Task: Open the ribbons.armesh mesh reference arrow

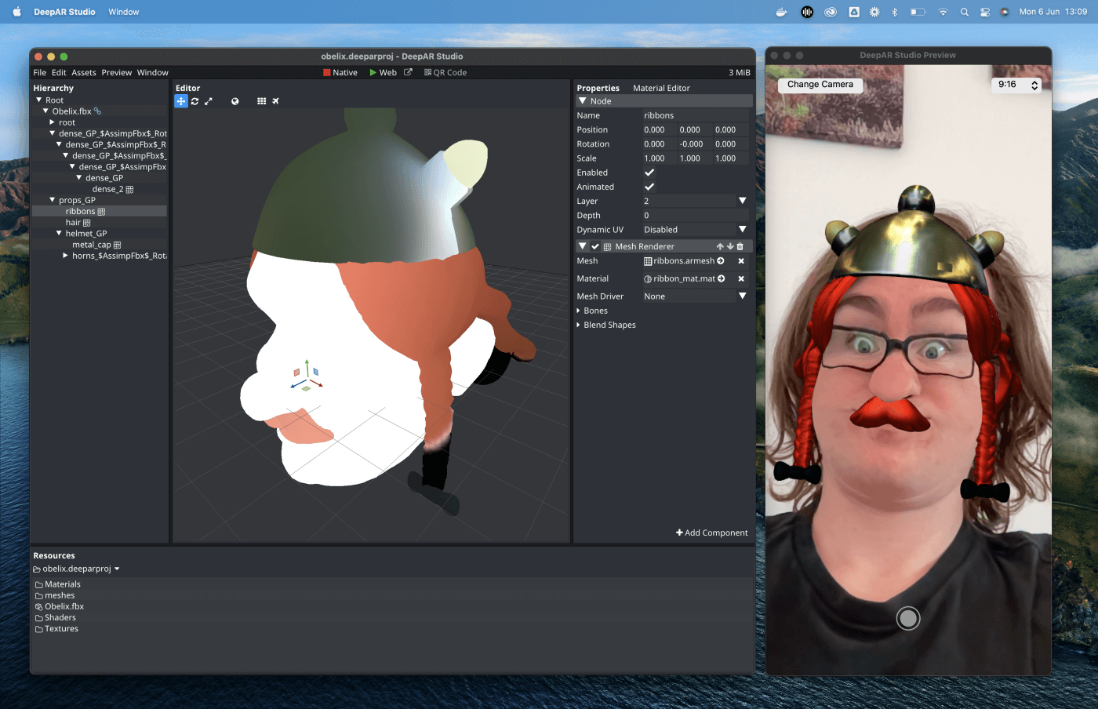Action: coord(723,260)
